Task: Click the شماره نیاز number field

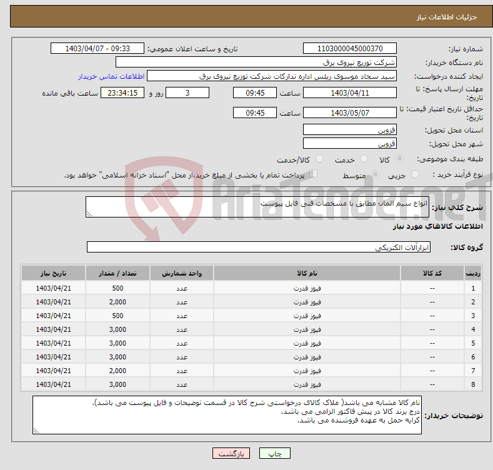Action: [350, 49]
